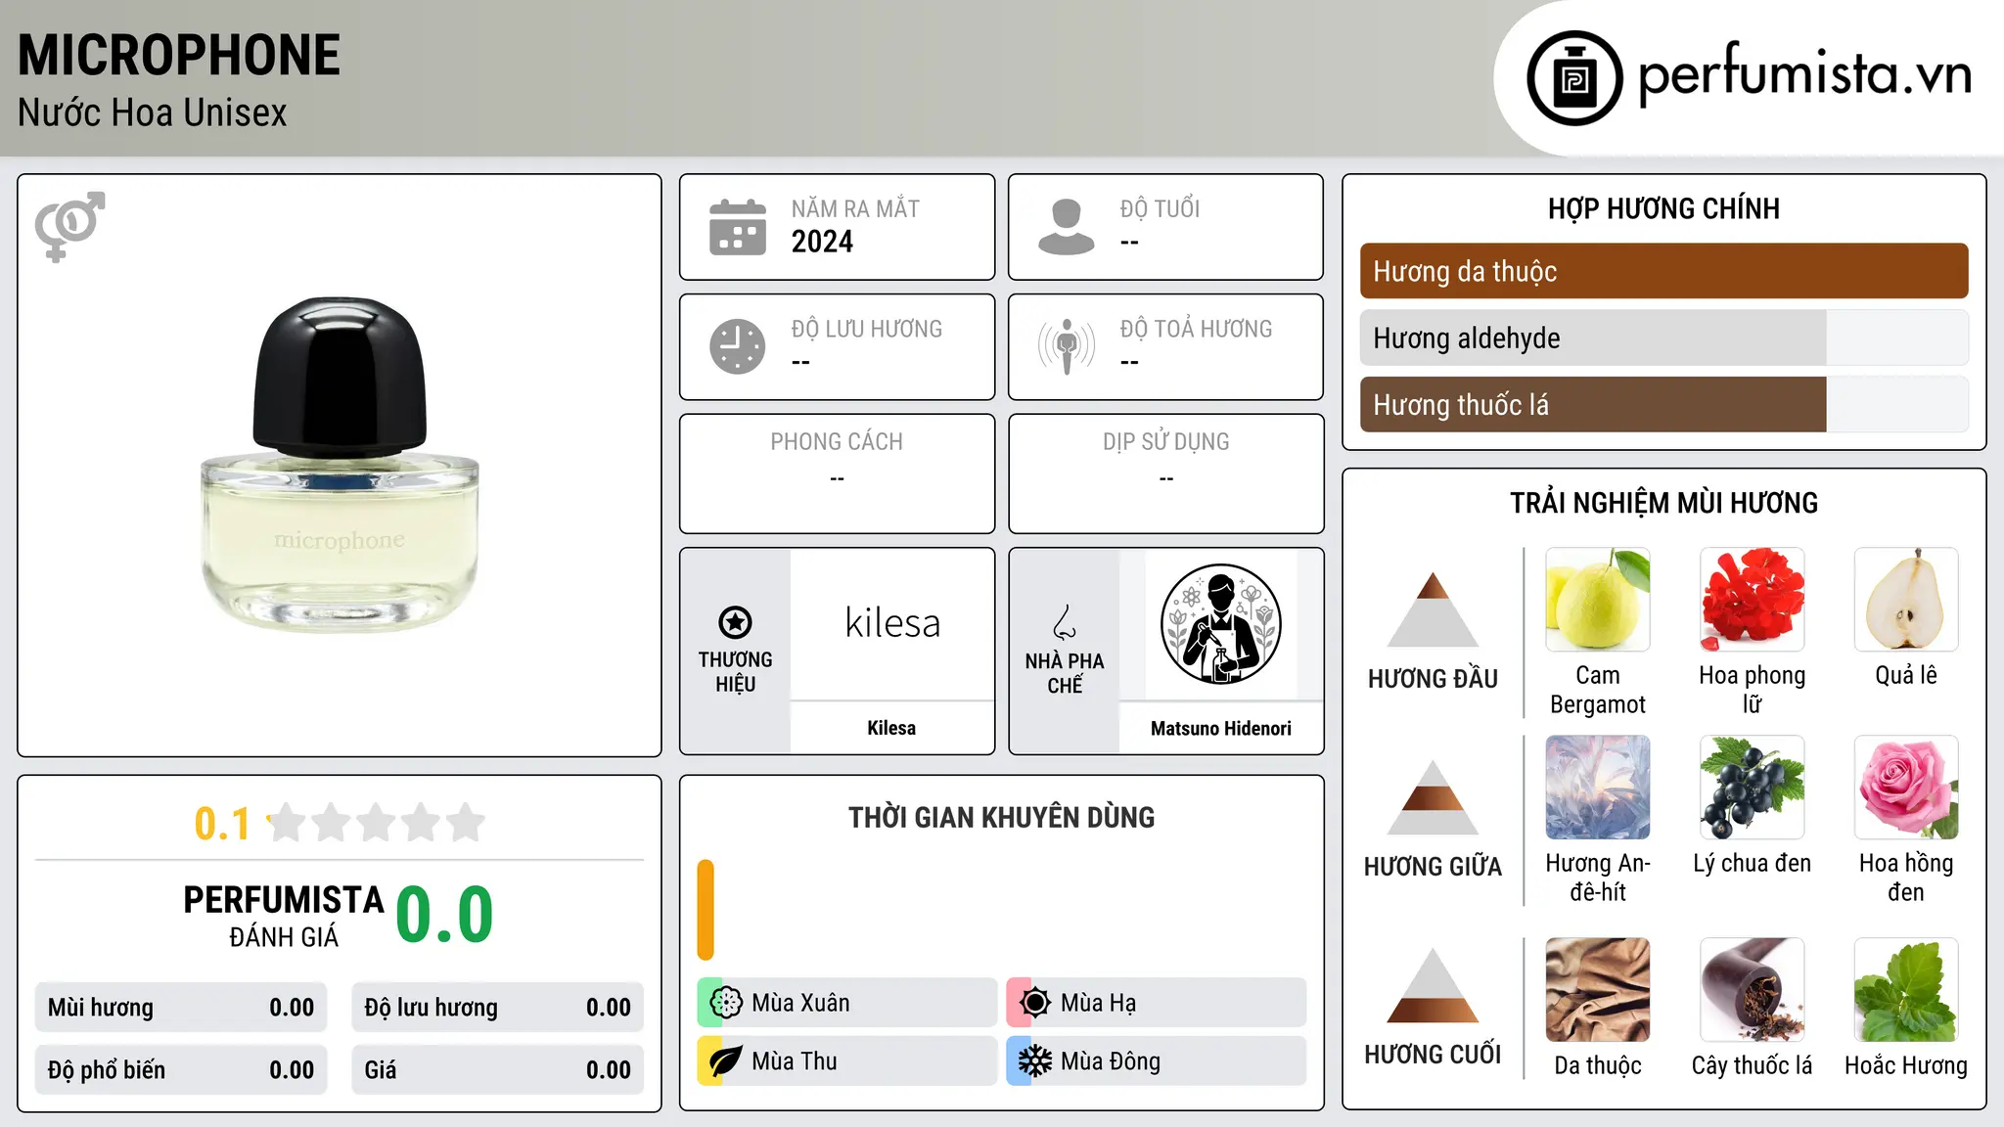Viewport: 2004px width, 1127px height.
Task: Open the Matsuno Hidenori perfumer name
Action: pyautogui.click(x=1220, y=728)
